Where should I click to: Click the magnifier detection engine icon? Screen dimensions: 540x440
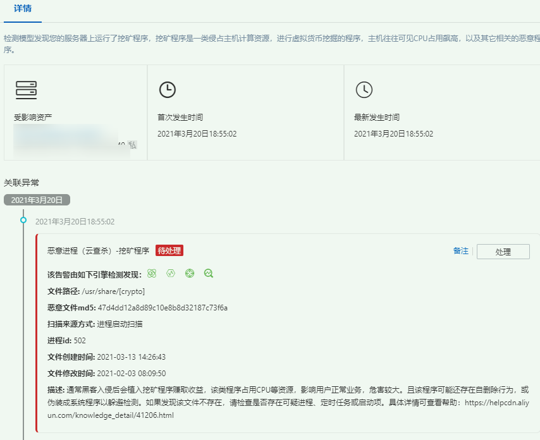pos(208,273)
